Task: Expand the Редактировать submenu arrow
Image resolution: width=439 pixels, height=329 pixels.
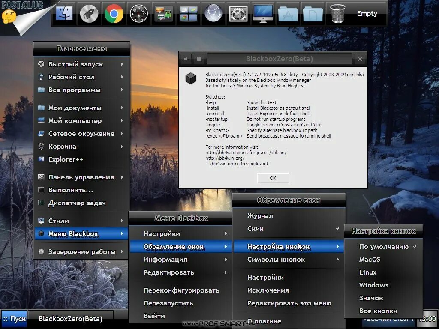Action: (x=226, y=272)
